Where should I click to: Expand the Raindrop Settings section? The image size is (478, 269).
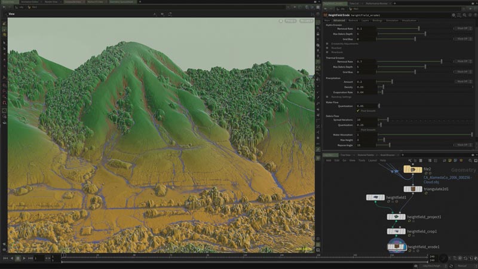click(x=327, y=97)
